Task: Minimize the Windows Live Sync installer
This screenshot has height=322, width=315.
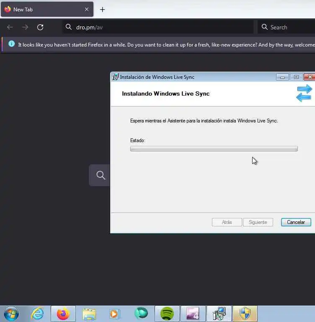Action: (282, 77)
